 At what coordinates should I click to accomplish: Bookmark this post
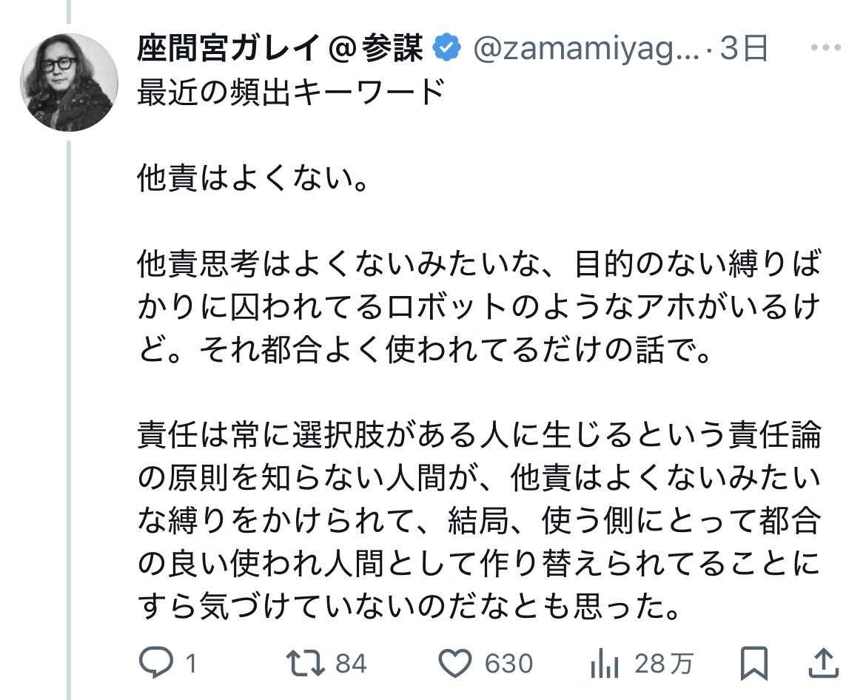pos(753,663)
